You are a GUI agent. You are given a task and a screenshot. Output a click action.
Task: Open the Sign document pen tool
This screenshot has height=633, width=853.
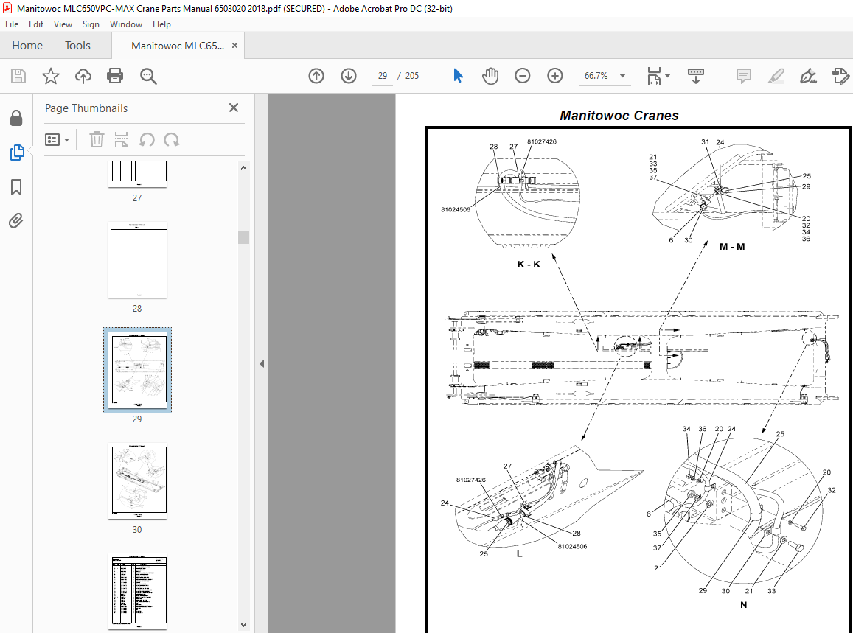click(808, 76)
